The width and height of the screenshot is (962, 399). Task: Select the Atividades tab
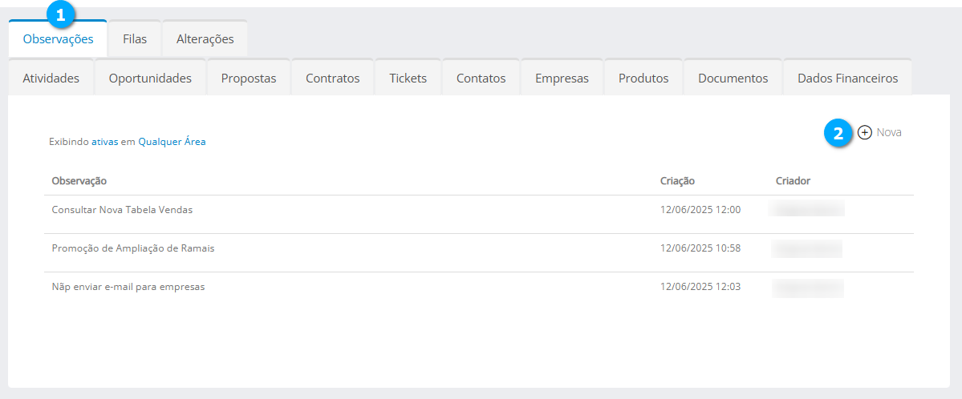click(51, 78)
